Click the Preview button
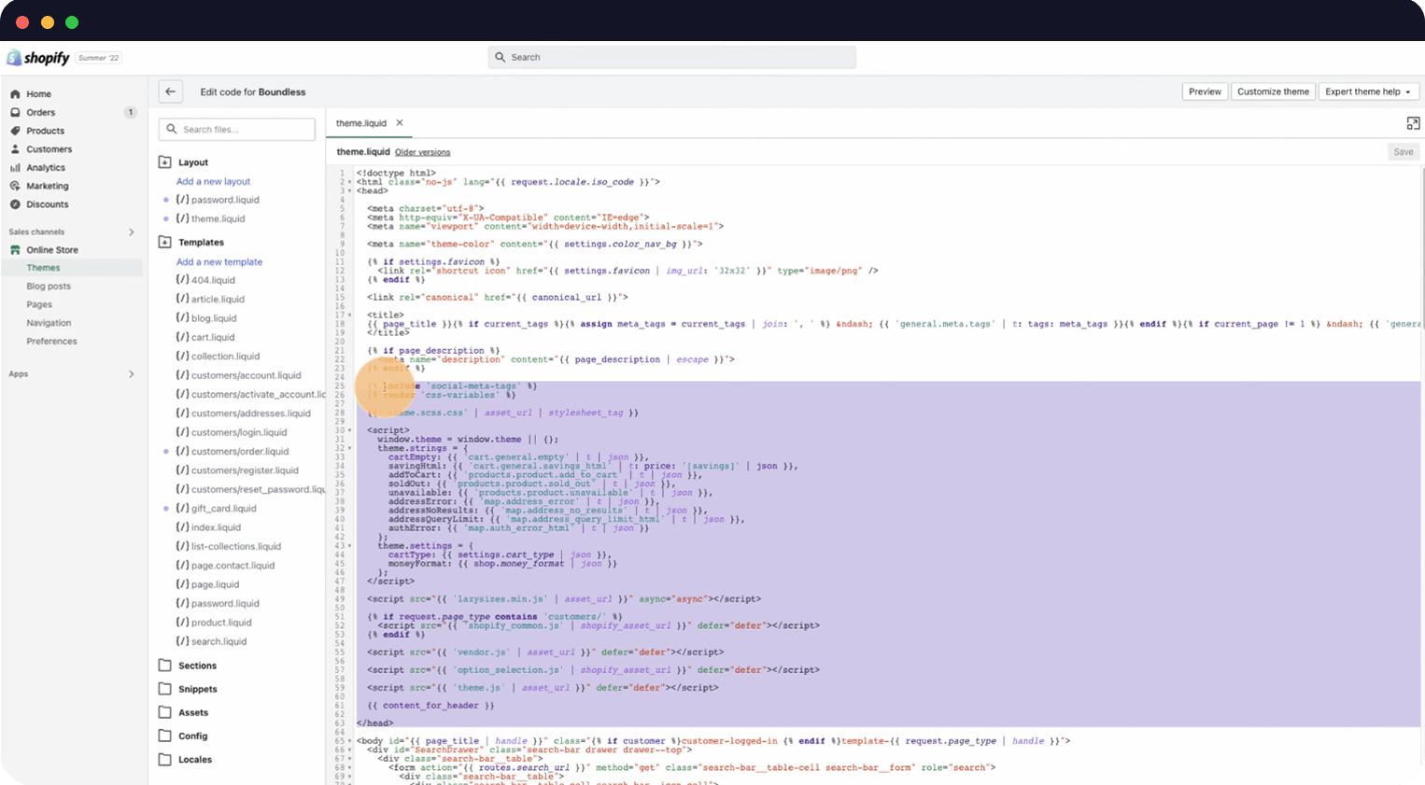 click(1205, 91)
